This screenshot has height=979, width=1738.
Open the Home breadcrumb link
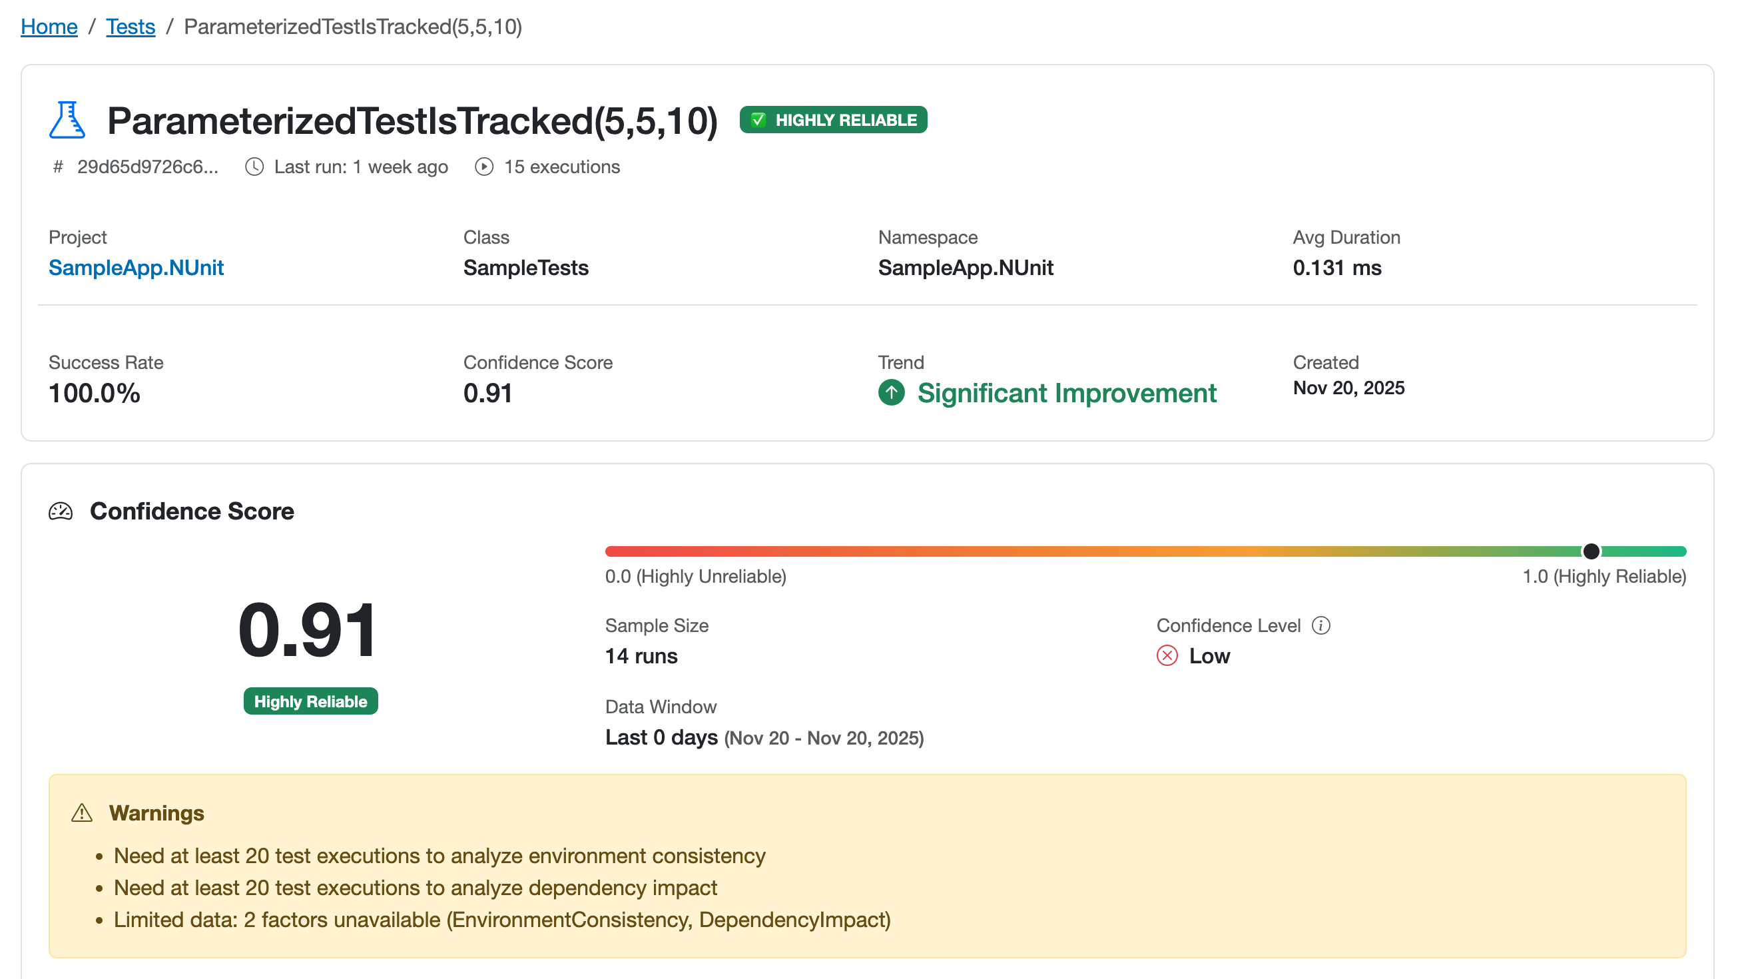tap(49, 27)
